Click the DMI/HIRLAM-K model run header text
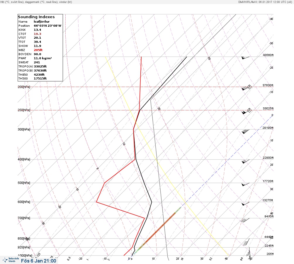Image resolution: width=294 pixels, height=264 pixels. click(265, 2)
